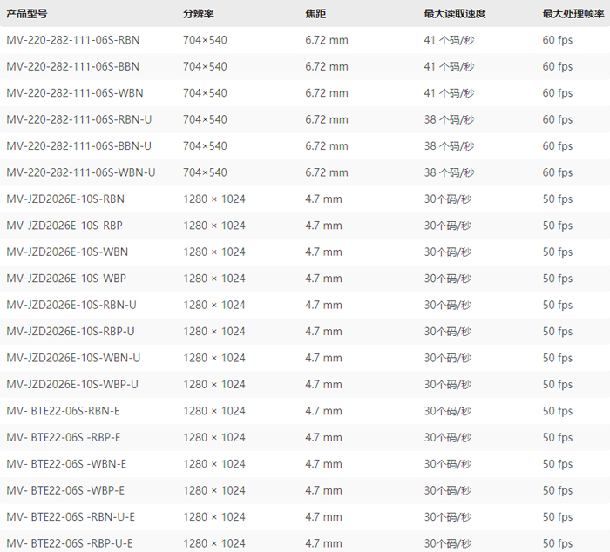Click the 产品型号 column header
Viewport: 610px width, 552px height.
[28, 14]
